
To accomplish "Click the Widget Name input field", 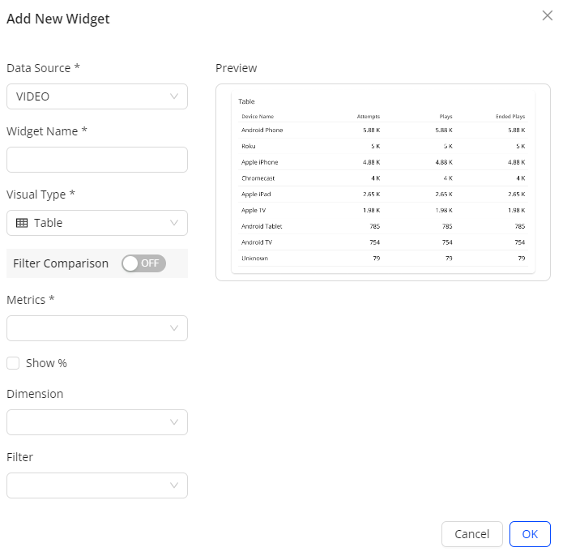I will (96, 160).
